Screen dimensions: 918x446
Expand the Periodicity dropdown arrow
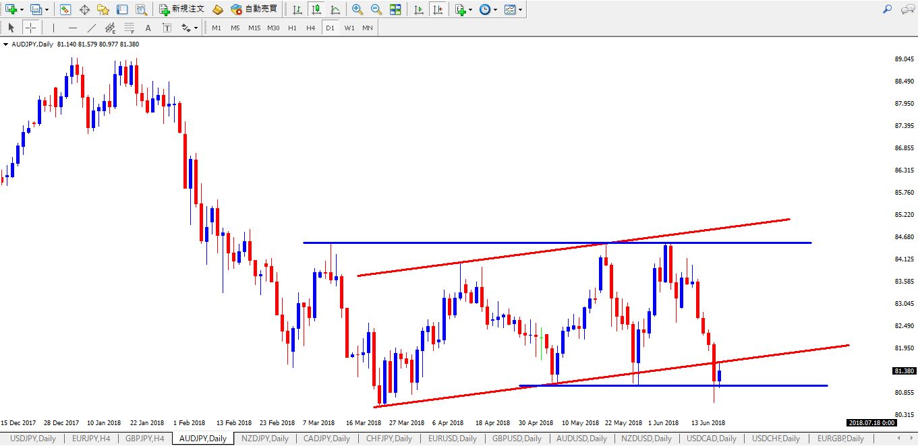click(496, 9)
